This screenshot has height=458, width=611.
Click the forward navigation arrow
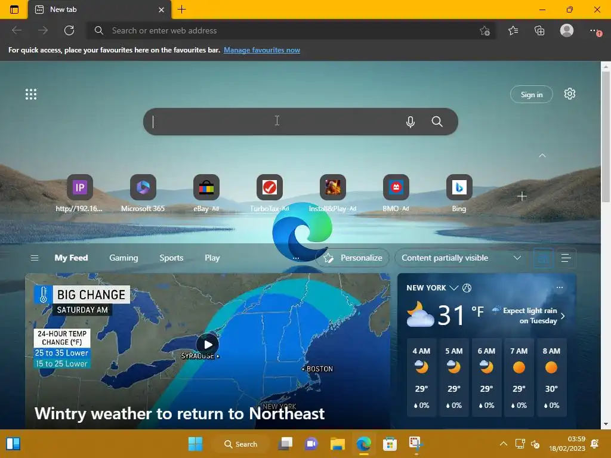coord(43,30)
